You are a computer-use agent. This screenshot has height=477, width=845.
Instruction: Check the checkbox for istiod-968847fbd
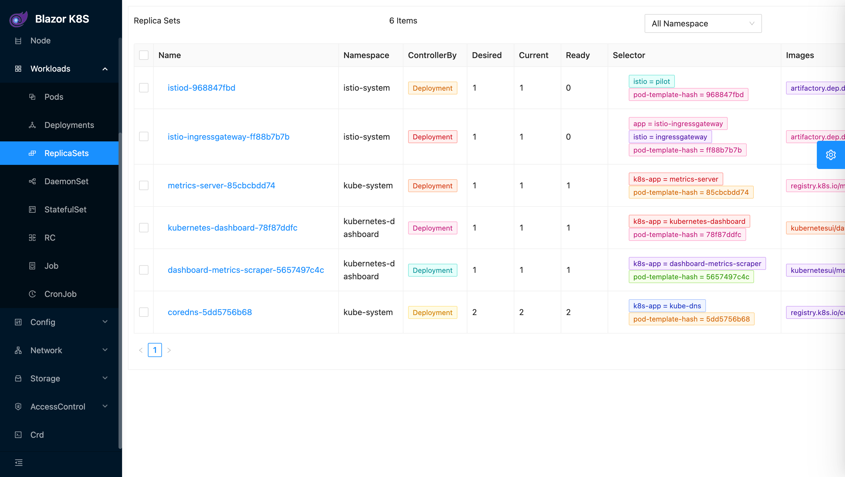[x=144, y=88]
